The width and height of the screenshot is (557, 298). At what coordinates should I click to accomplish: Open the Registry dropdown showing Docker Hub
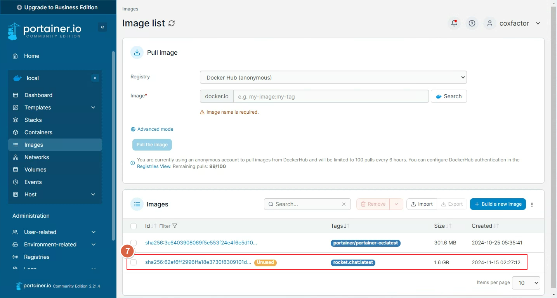[x=333, y=77]
